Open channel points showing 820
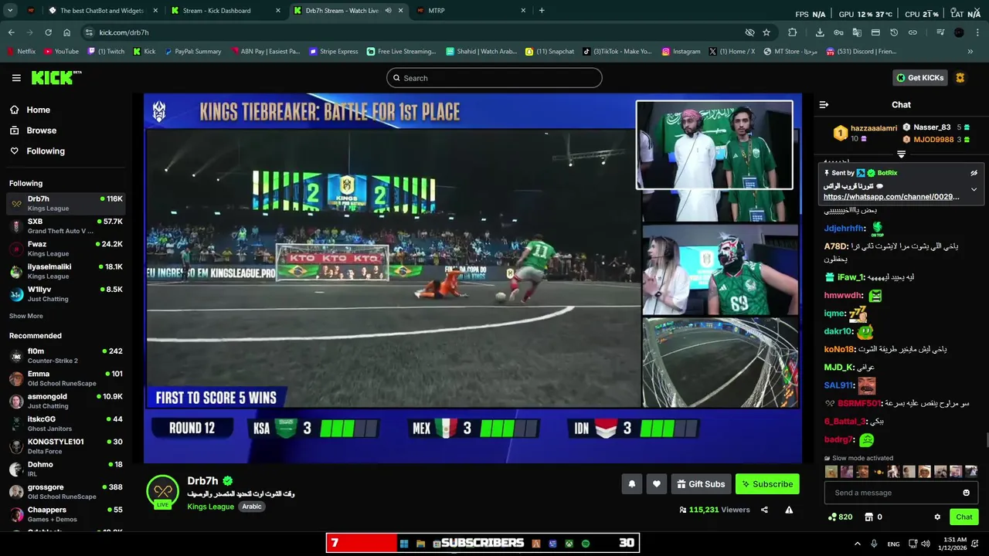The height and width of the screenshot is (556, 989). tap(840, 517)
